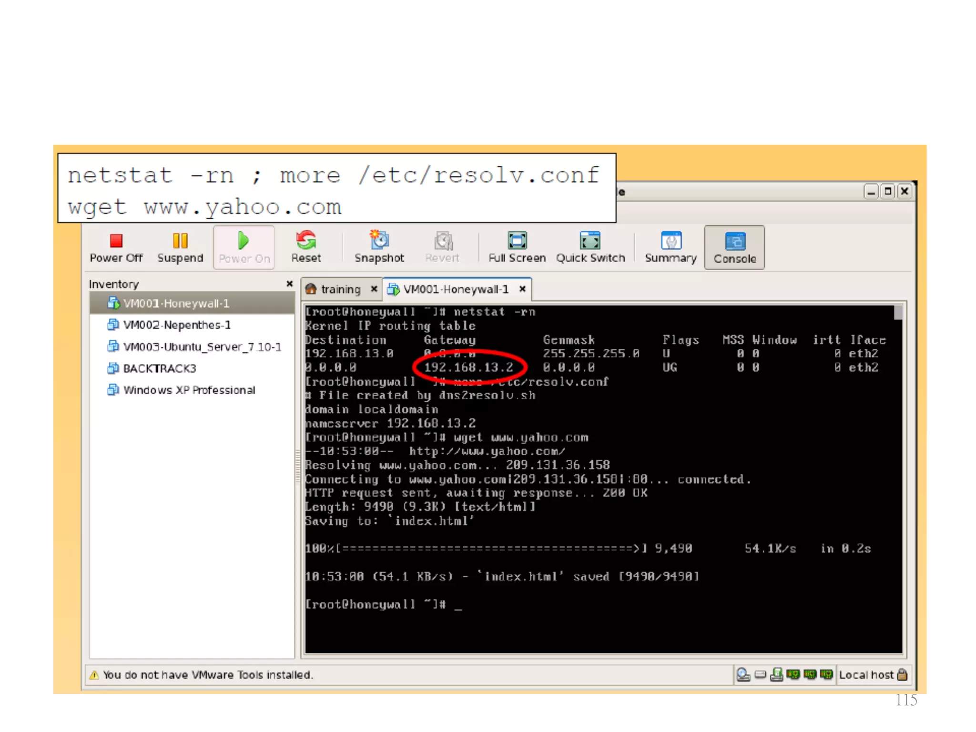This screenshot has height=732, width=976.
Task: Switch to Console view
Action: (734, 247)
